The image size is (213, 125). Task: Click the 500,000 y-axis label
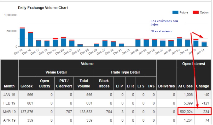[12, 31]
